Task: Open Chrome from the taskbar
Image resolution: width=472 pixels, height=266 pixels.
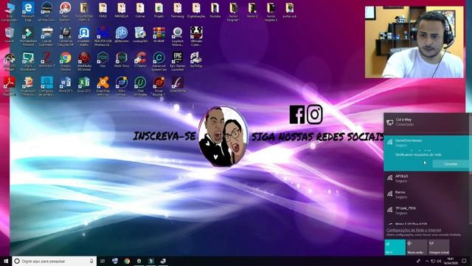Action: (127, 261)
